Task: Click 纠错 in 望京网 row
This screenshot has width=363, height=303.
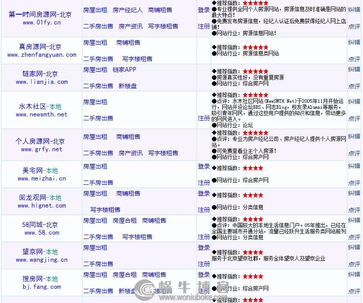Action: 354,247
